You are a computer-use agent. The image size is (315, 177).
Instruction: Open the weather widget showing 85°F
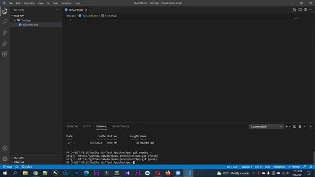pyautogui.click(x=233, y=173)
